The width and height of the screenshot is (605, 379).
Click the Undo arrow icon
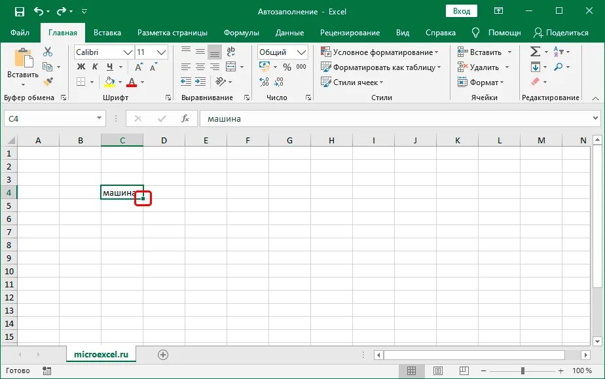coord(39,12)
